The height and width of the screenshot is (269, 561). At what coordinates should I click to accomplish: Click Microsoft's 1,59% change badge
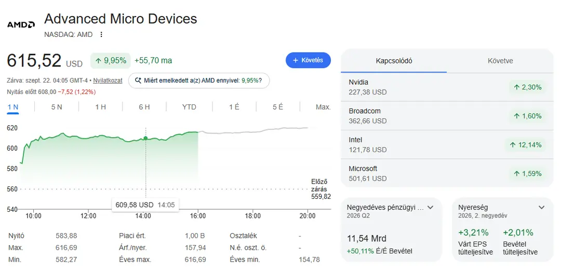[527, 173]
